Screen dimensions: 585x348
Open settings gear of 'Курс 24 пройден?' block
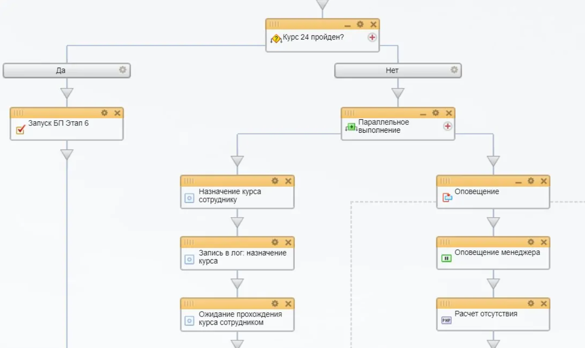(360, 25)
